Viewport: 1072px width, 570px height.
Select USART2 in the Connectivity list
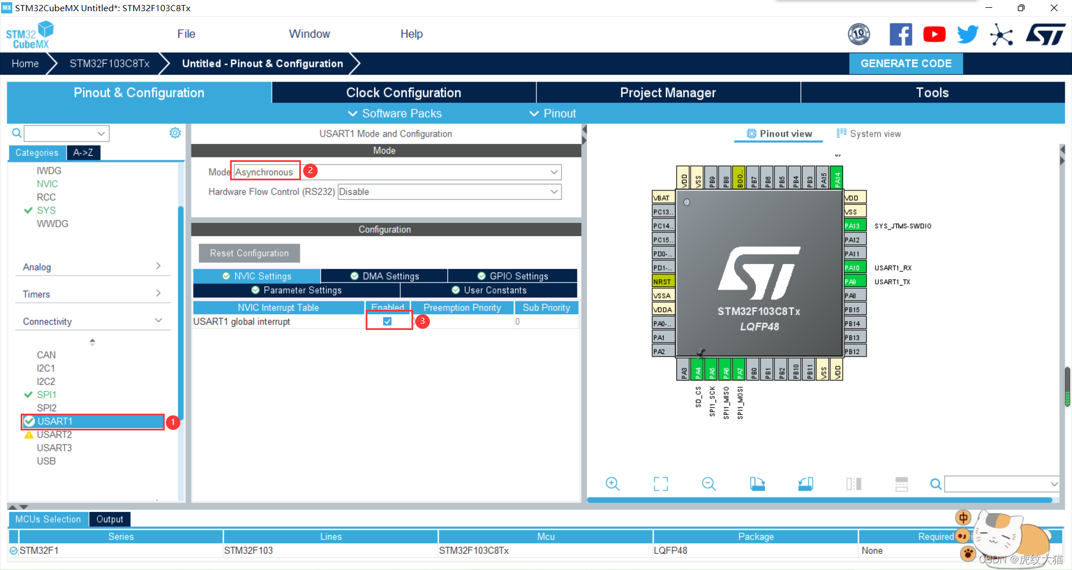coord(54,434)
